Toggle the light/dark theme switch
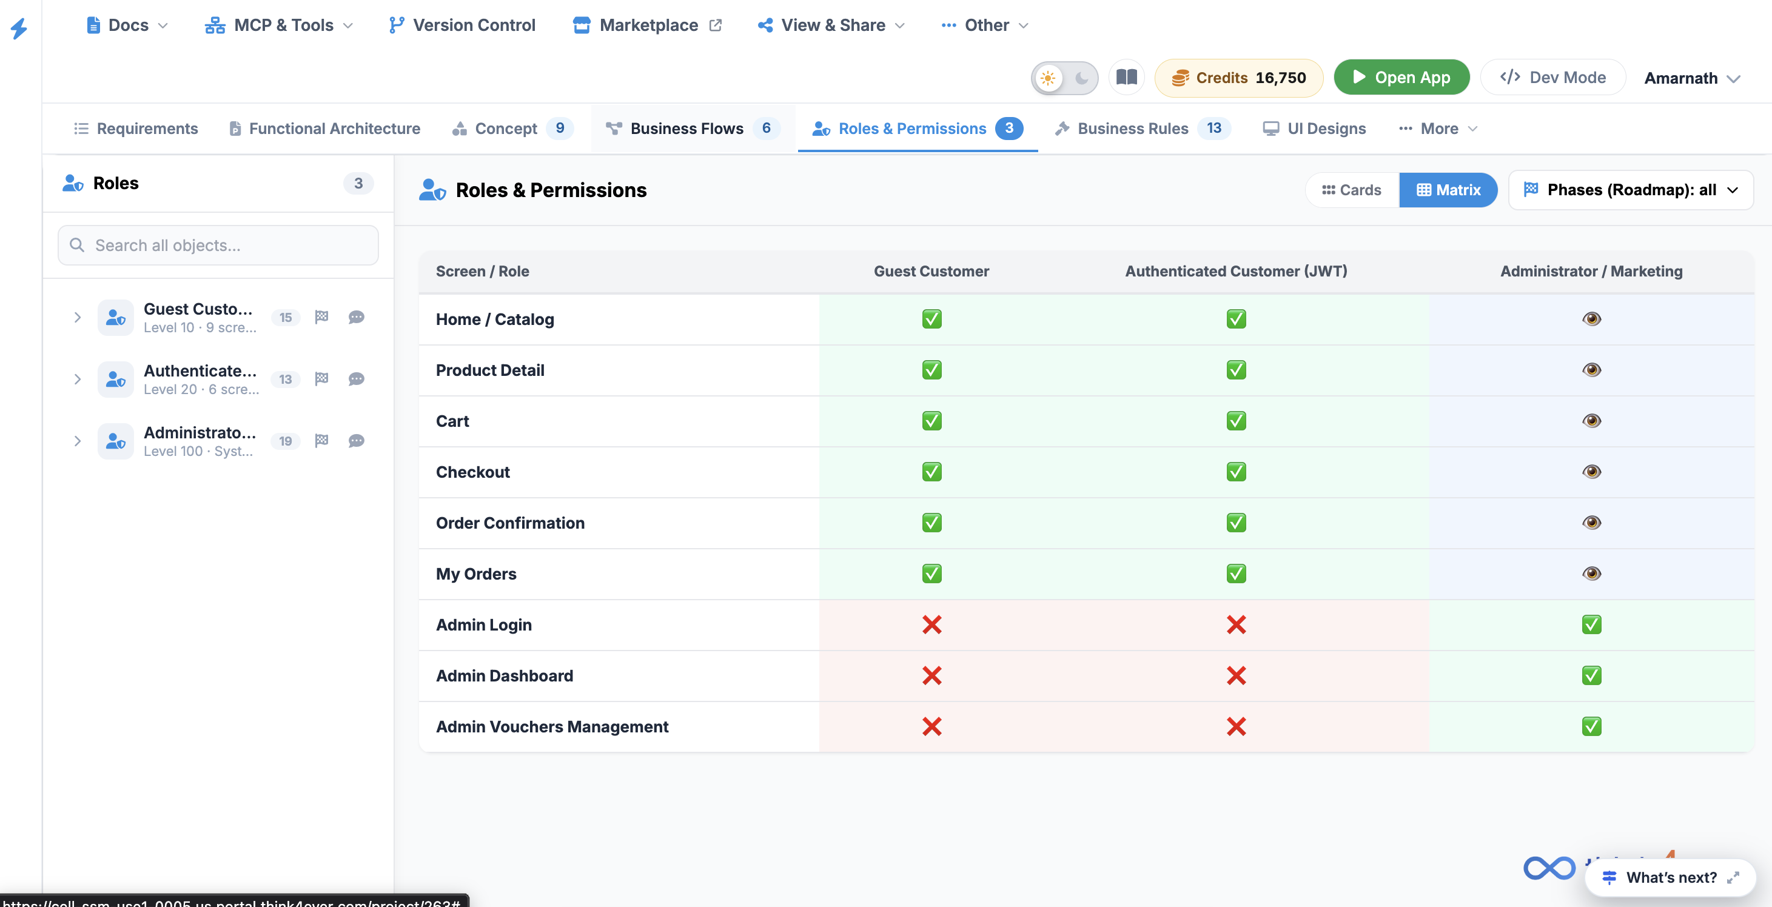The width and height of the screenshot is (1772, 907). (x=1064, y=78)
